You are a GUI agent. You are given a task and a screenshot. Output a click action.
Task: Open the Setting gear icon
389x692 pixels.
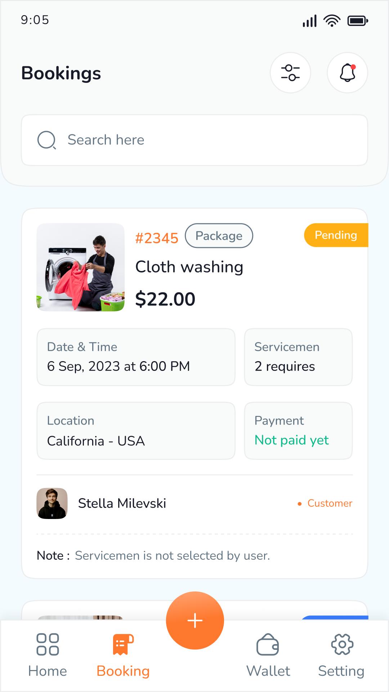click(342, 644)
